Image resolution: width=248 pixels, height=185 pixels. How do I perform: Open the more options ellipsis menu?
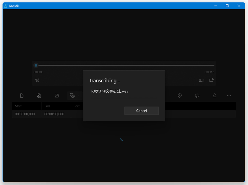pos(229,96)
